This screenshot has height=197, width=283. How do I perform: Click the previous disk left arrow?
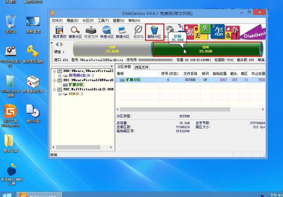(57, 44)
